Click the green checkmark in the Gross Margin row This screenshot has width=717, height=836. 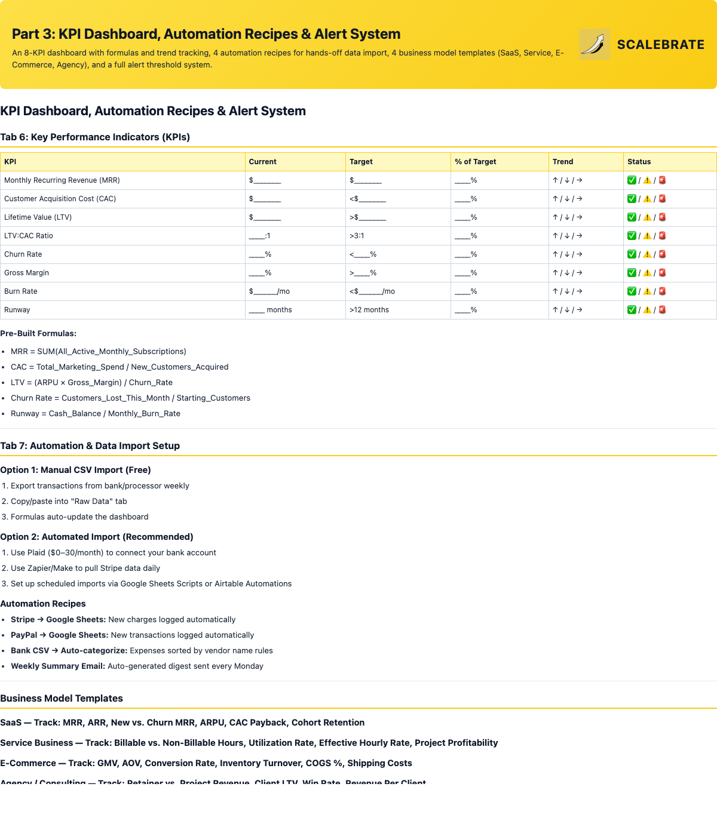coord(632,273)
